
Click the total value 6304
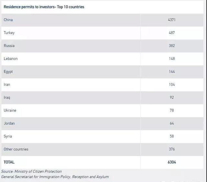(171, 162)
